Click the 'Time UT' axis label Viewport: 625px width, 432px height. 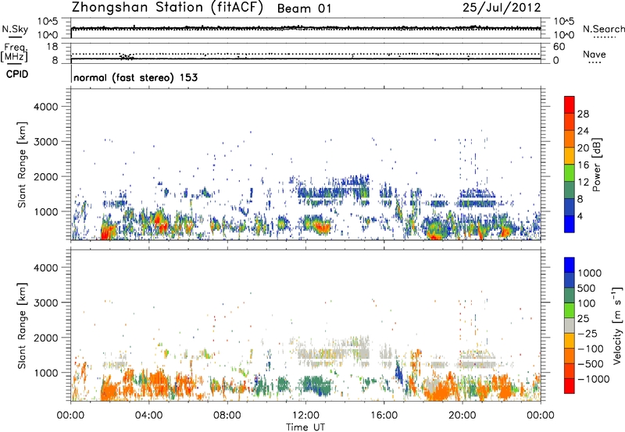click(x=305, y=427)
